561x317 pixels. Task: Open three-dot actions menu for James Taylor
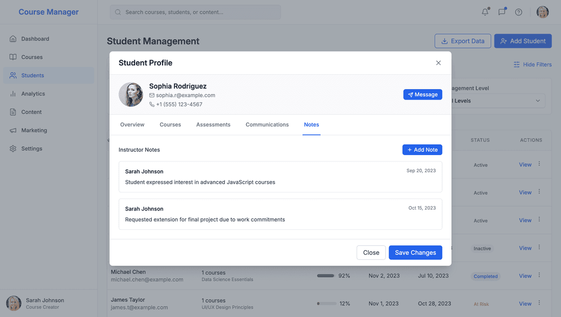pyautogui.click(x=539, y=303)
